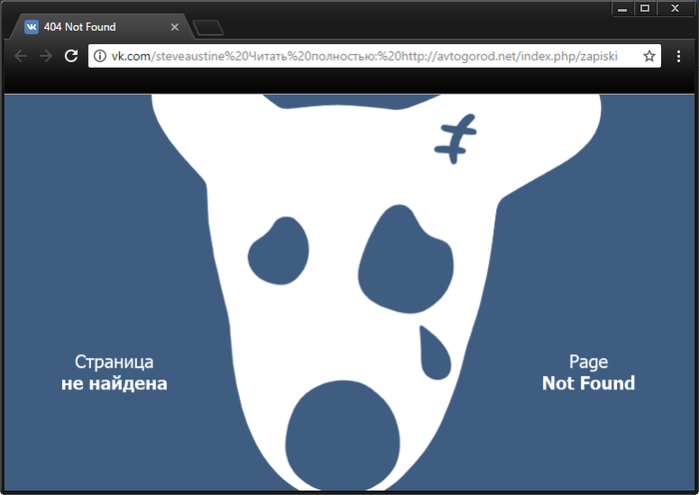
Task: Minimize the browser window
Action: (622, 9)
